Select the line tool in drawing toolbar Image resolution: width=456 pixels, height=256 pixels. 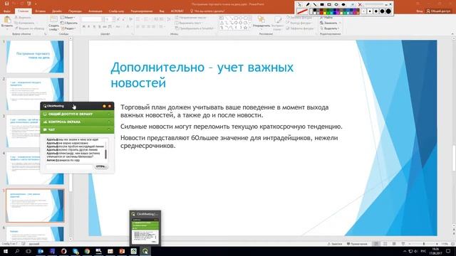(315, 5)
